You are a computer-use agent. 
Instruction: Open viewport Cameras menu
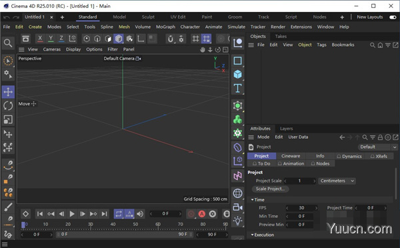52,49
